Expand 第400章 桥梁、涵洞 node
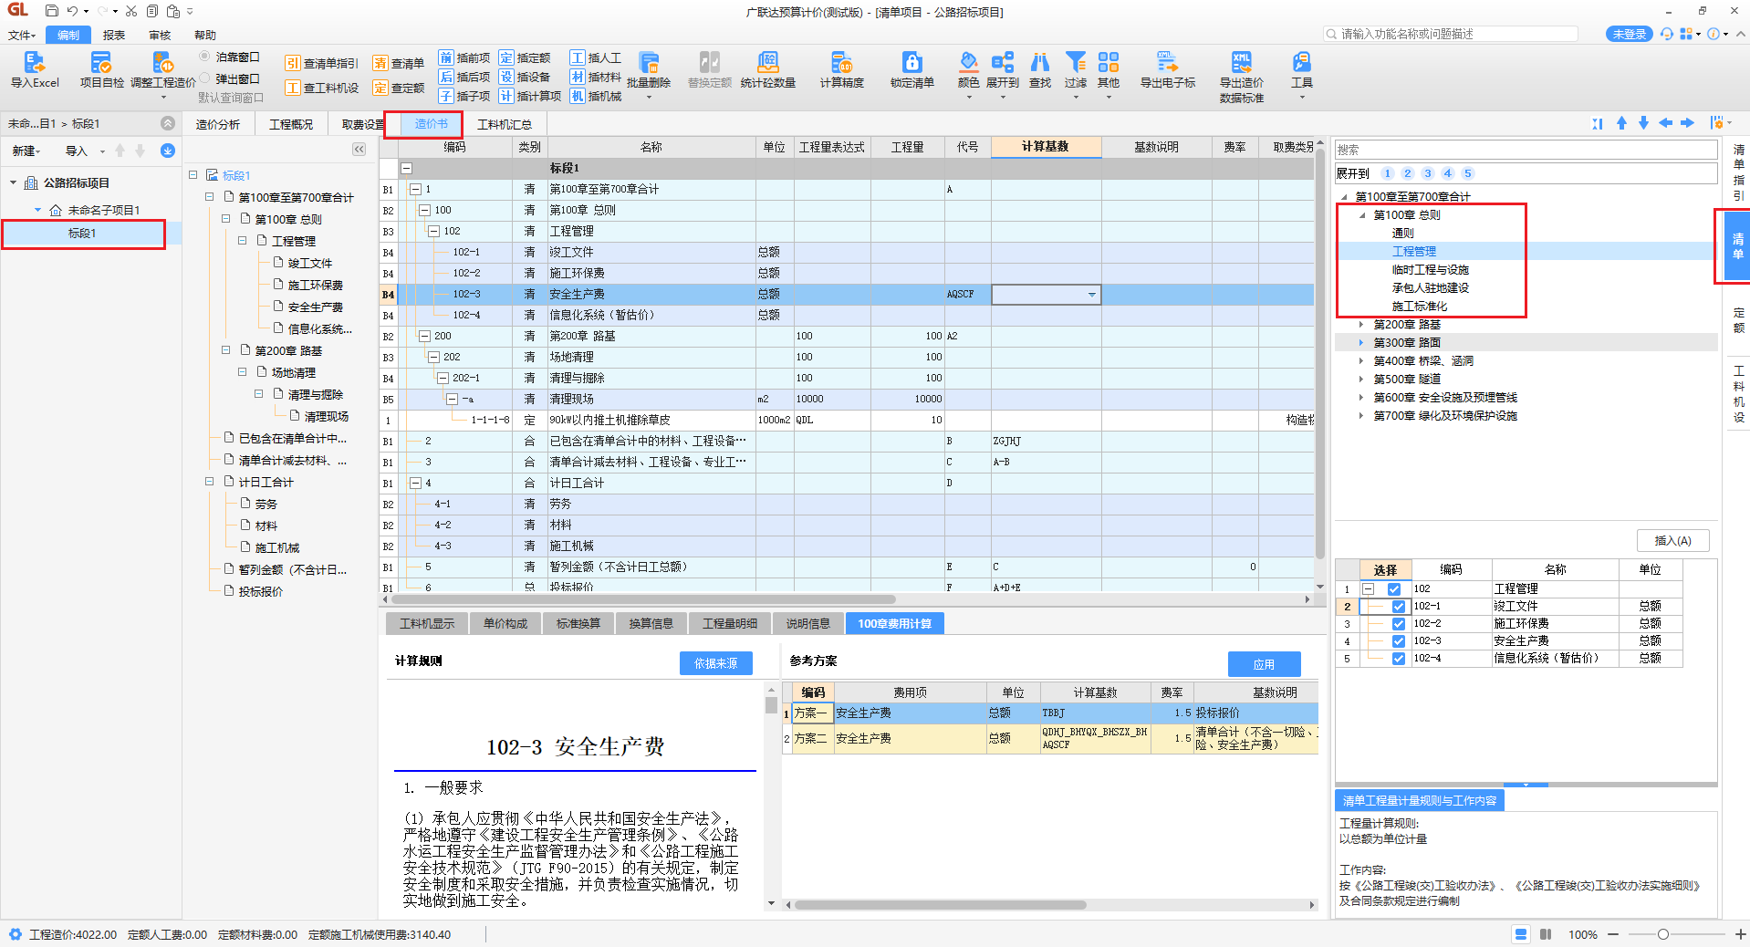Viewport: 1750px width, 947px height. click(x=1361, y=361)
